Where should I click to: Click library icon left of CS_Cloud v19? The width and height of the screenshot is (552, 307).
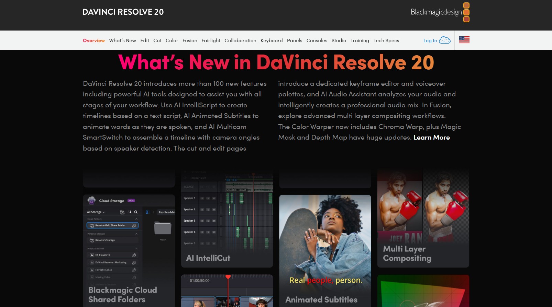pyautogui.click(x=92, y=255)
